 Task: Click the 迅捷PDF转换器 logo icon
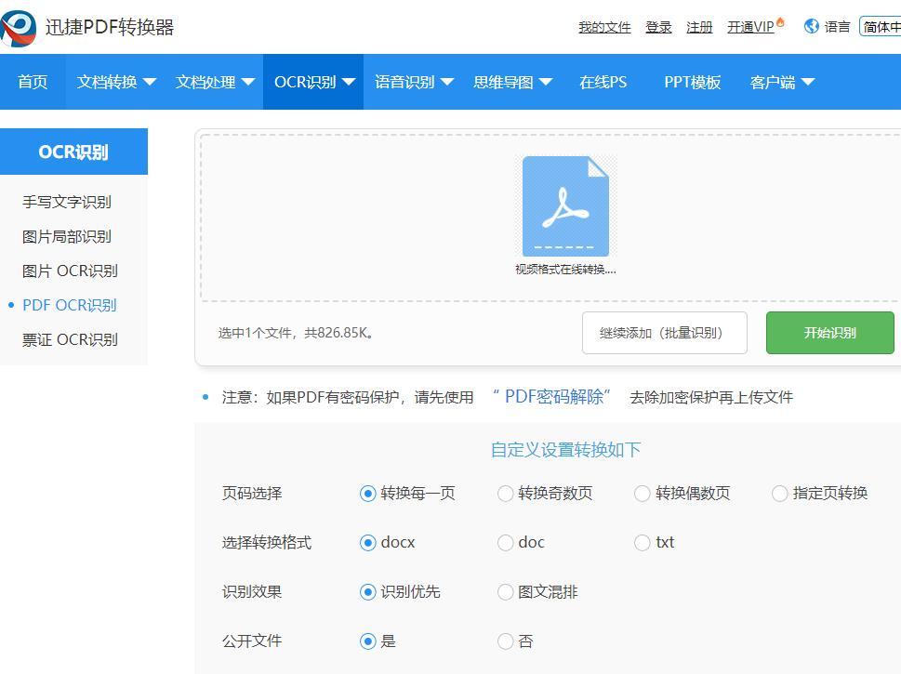(x=19, y=28)
